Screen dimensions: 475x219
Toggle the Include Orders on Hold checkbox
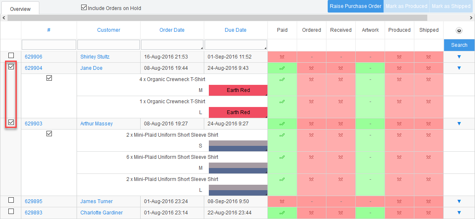coord(84,8)
